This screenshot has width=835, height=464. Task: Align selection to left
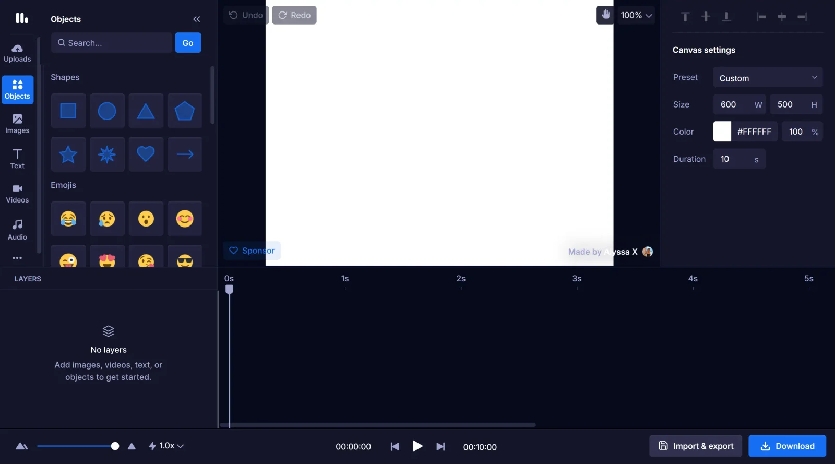[x=761, y=17]
